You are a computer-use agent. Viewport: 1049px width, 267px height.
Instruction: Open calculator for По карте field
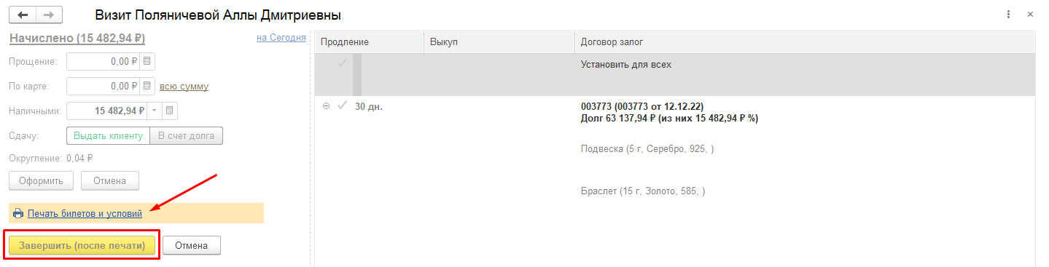pyautogui.click(x=147, y=87)
